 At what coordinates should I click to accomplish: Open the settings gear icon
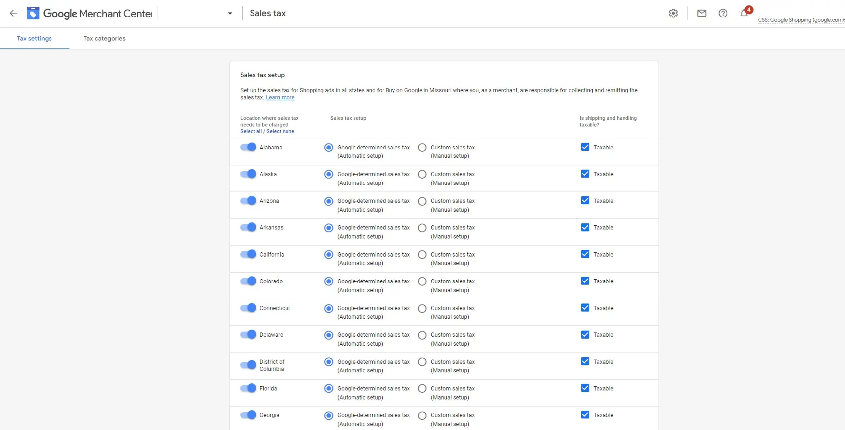pyautogui.click(x=673, y=13)
